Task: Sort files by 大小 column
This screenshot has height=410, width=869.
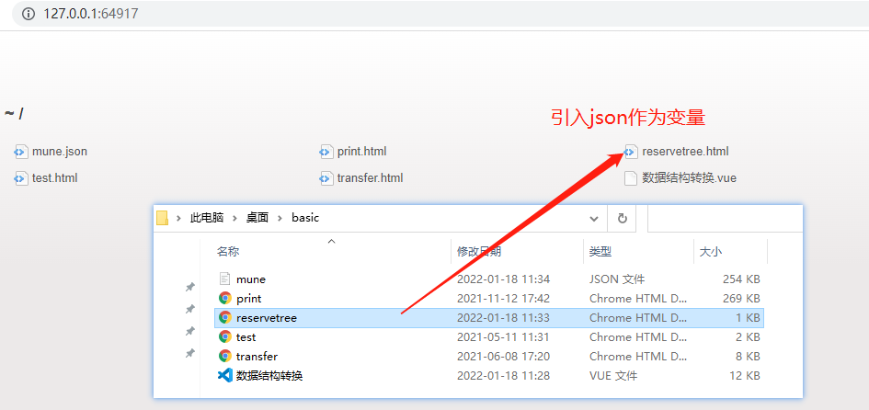Action: (711, 252)
